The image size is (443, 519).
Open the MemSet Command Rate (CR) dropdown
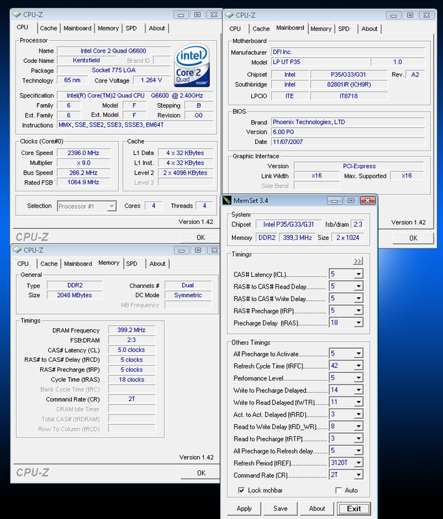pos(359,475)
